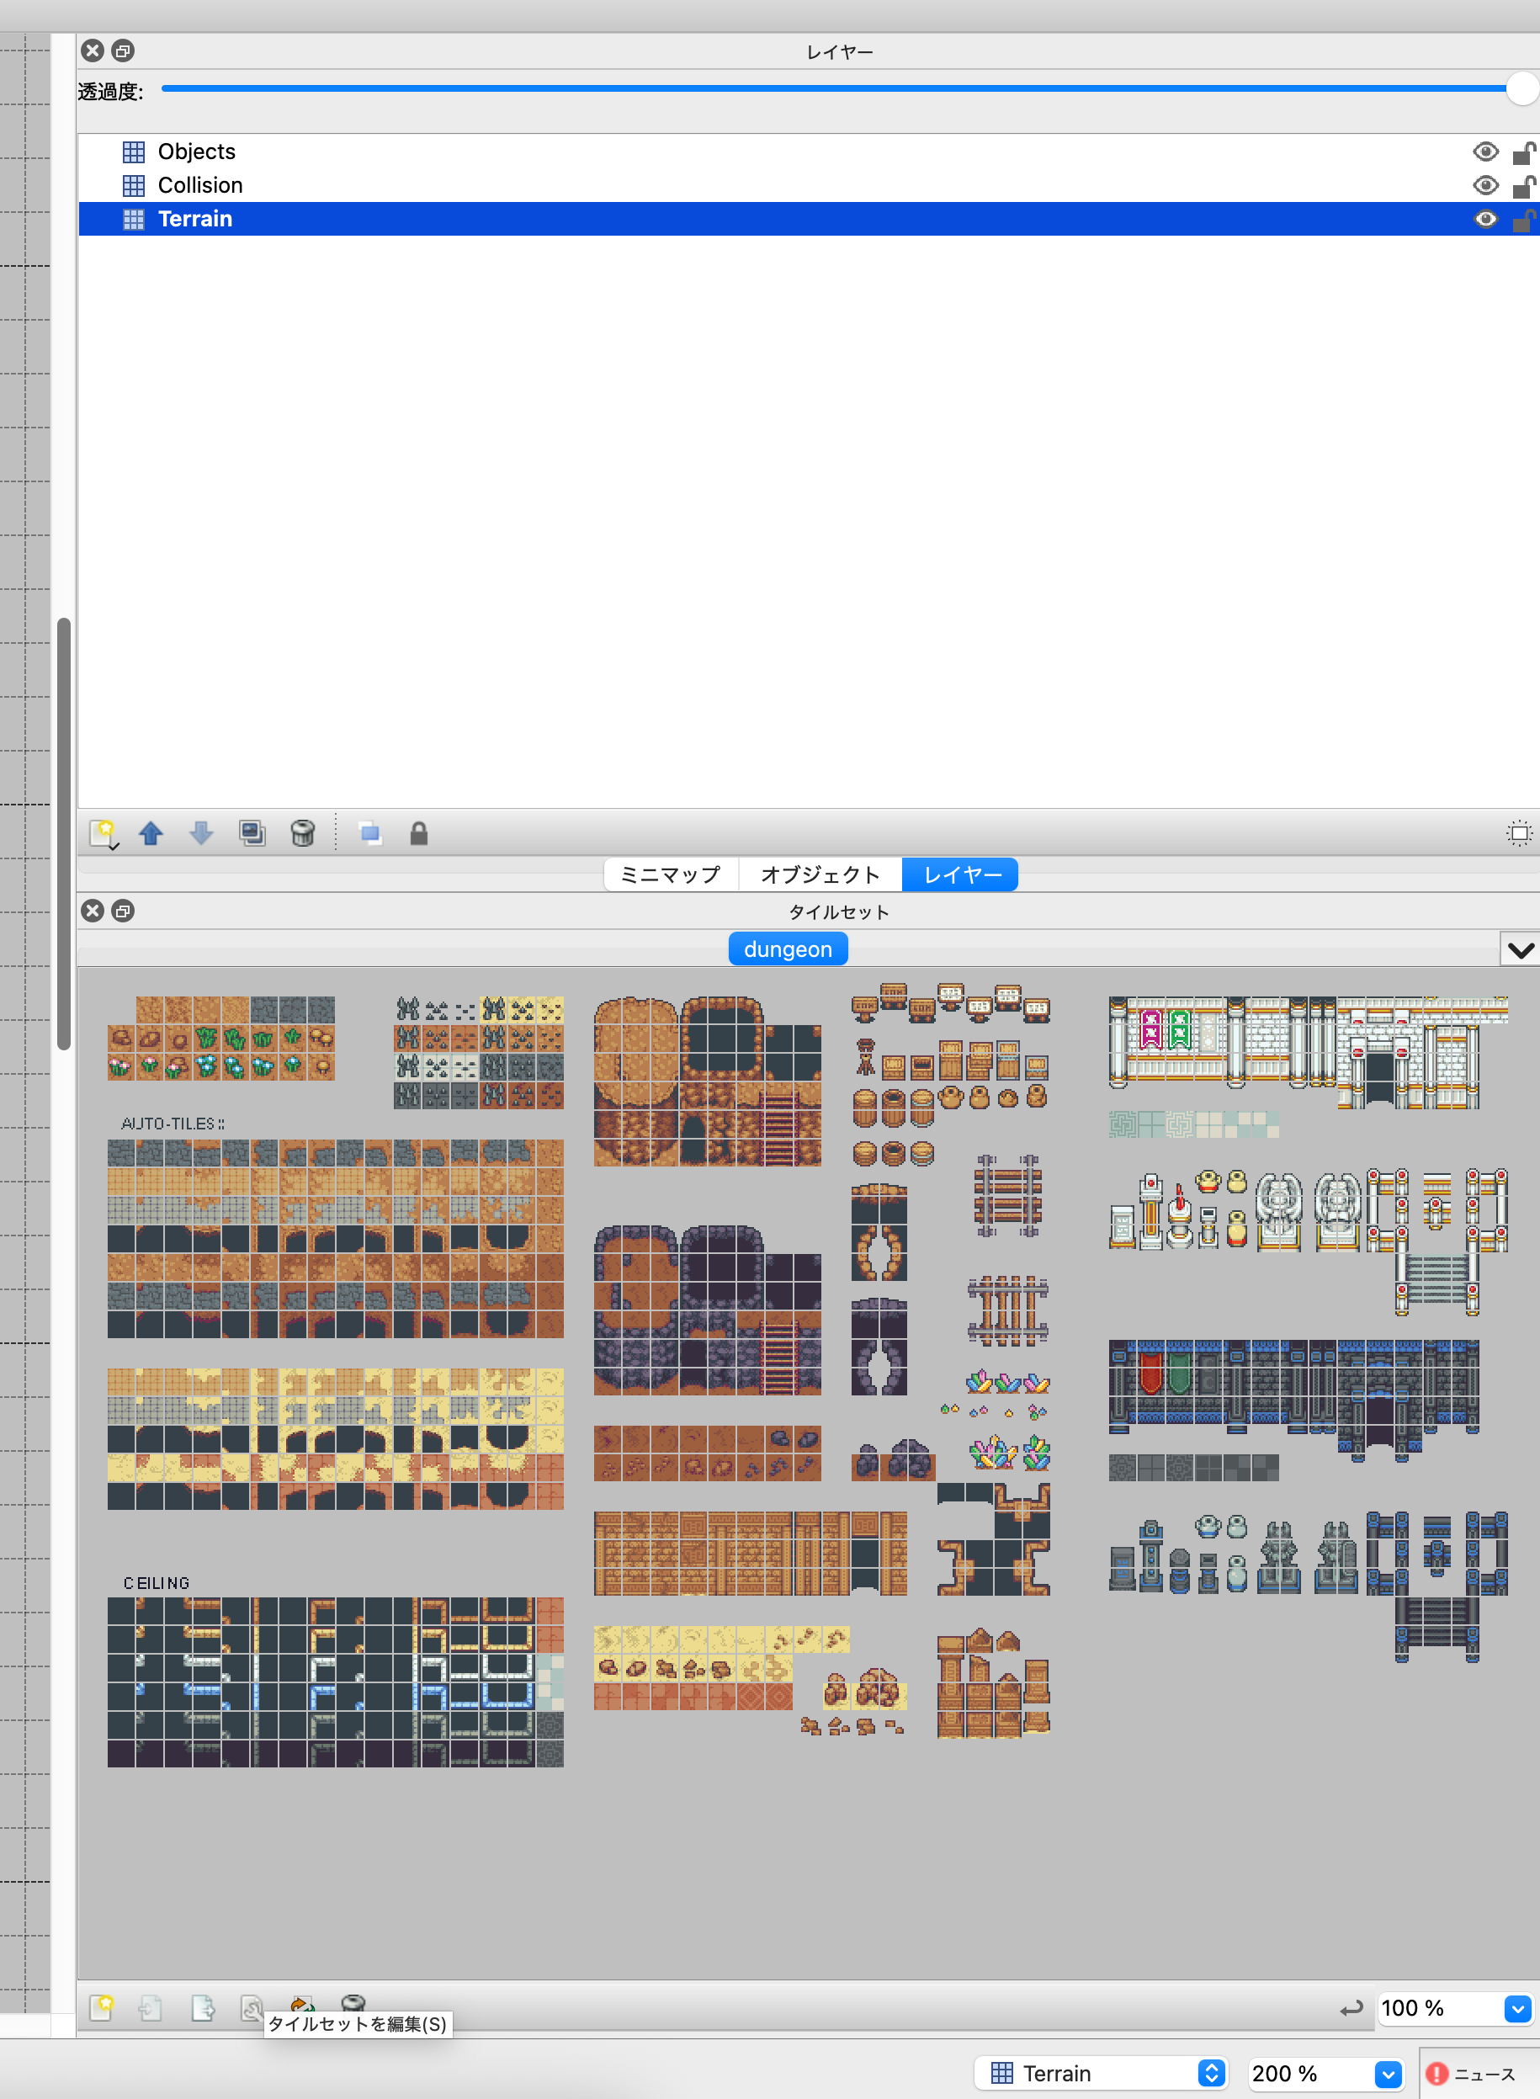Toggle visibility of the Collision layer
The image size is (1540, 2099).
(1485, 185)
